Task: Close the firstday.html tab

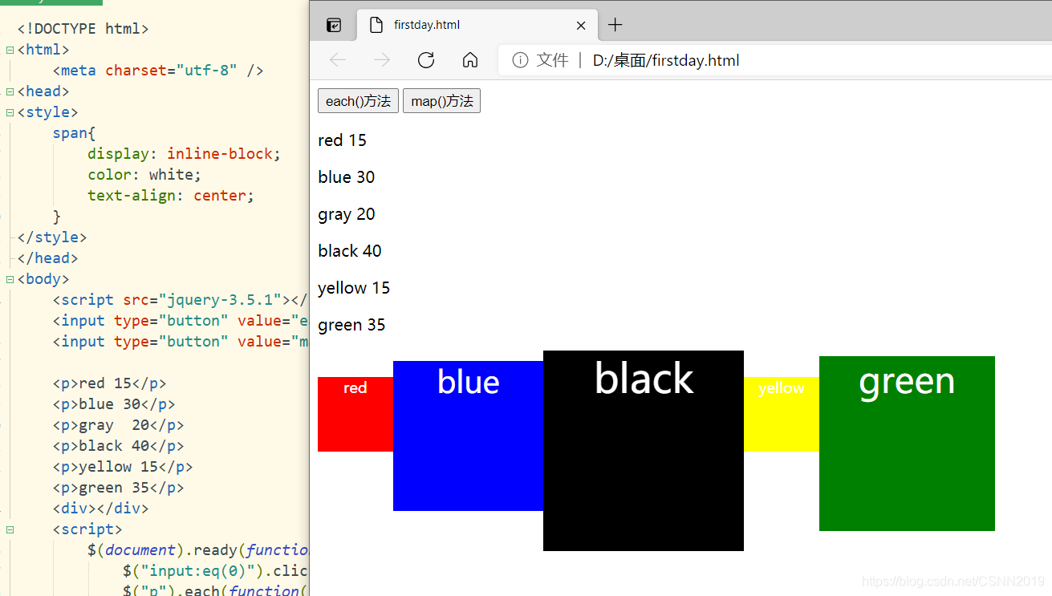Action: [x=581, y=25]
